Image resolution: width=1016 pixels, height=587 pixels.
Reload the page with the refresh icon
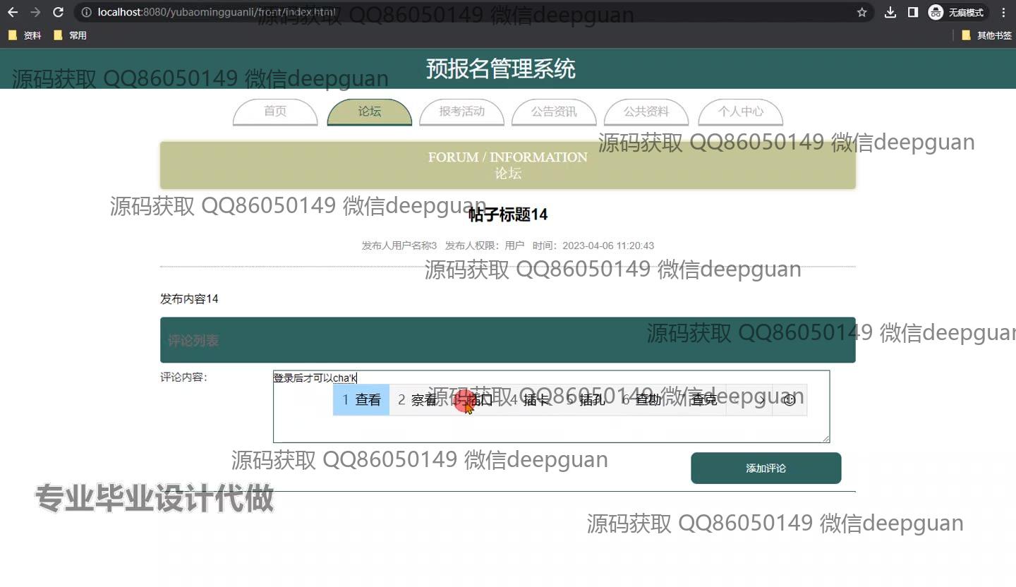[59, 12]
